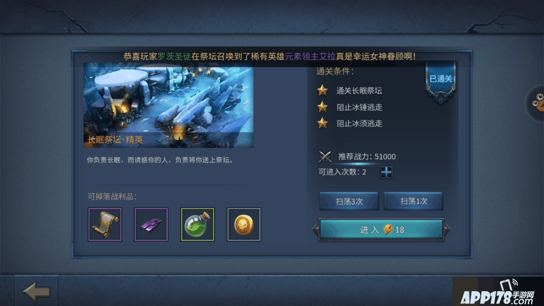This screenshot has width=544, height=306.
Task: Tap the scroll loot item icon
Action: point(105,225)
